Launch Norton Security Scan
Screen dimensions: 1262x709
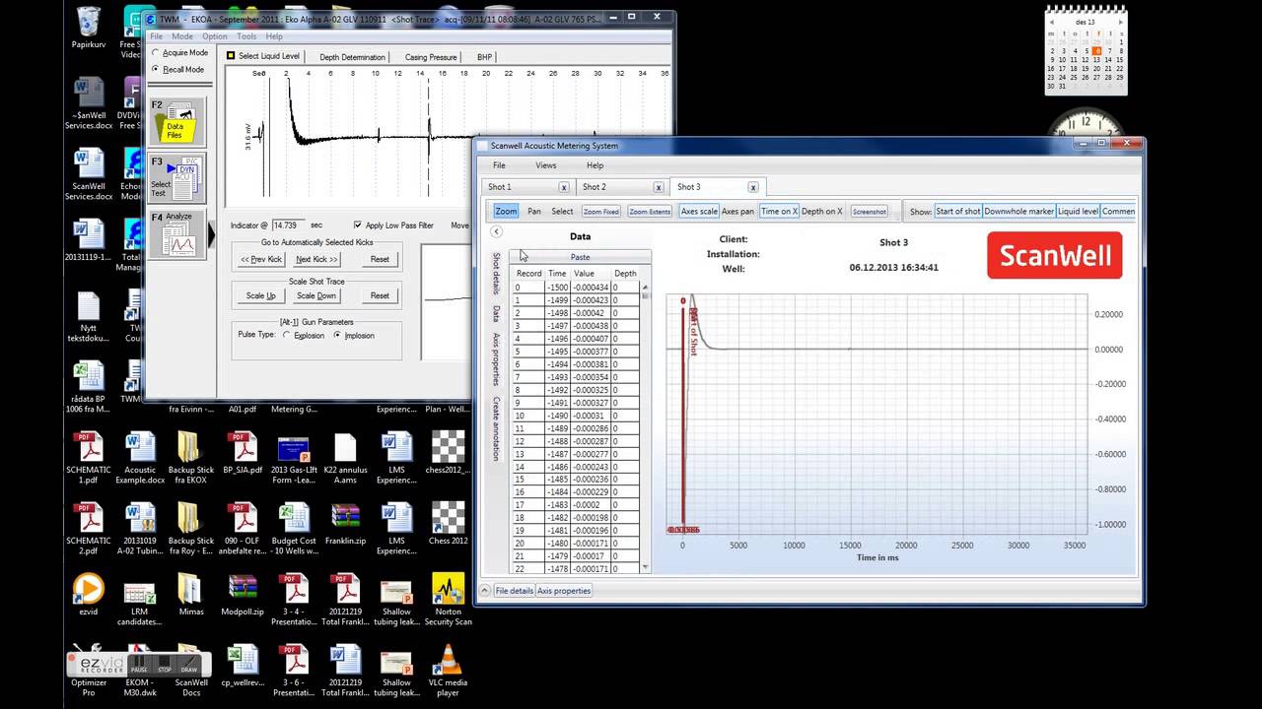(x=448, y=601)
